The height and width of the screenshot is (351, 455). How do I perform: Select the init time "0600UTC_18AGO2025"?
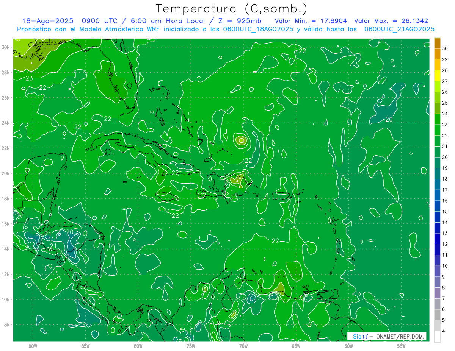pyautogui.click(x=258, y=29)
